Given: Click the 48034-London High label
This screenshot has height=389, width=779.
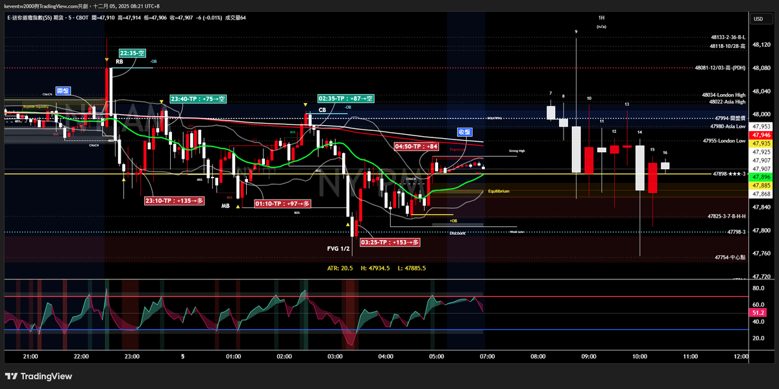Looking at the screenshot, I should pos(724,95).
